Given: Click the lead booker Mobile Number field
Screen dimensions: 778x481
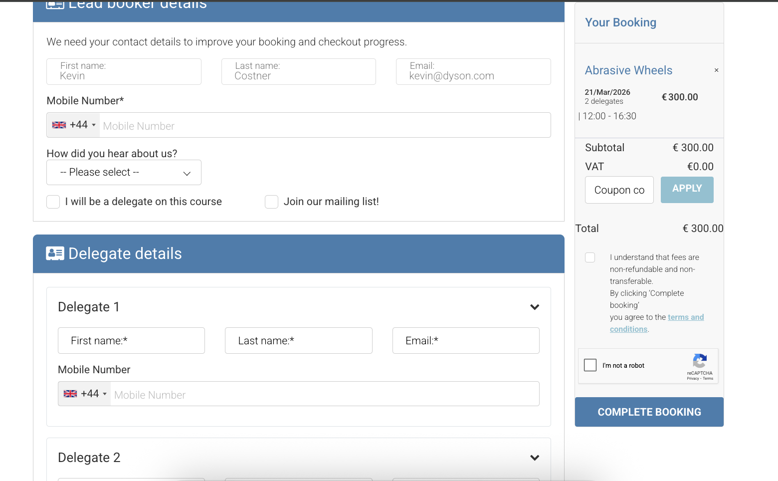Looking at the screenshot, I should click(x=324, y=126).
